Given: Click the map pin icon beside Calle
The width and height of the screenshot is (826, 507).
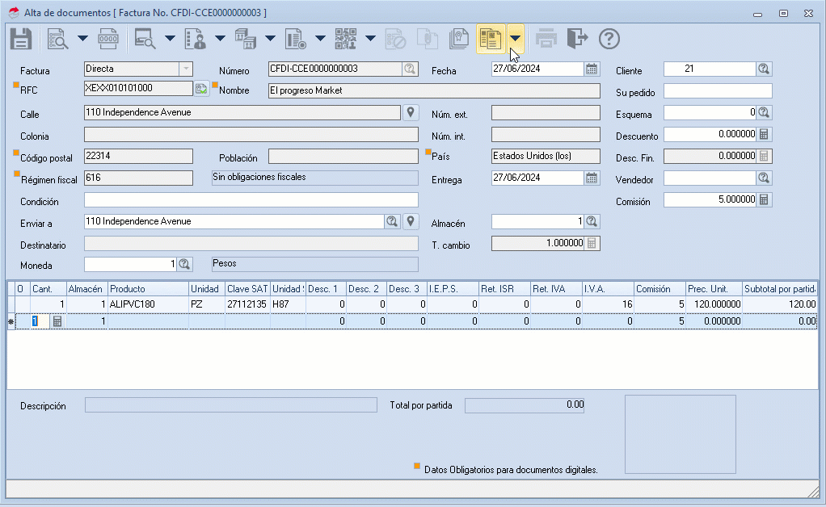Looking at the screenshot, I should coord(411,112).
